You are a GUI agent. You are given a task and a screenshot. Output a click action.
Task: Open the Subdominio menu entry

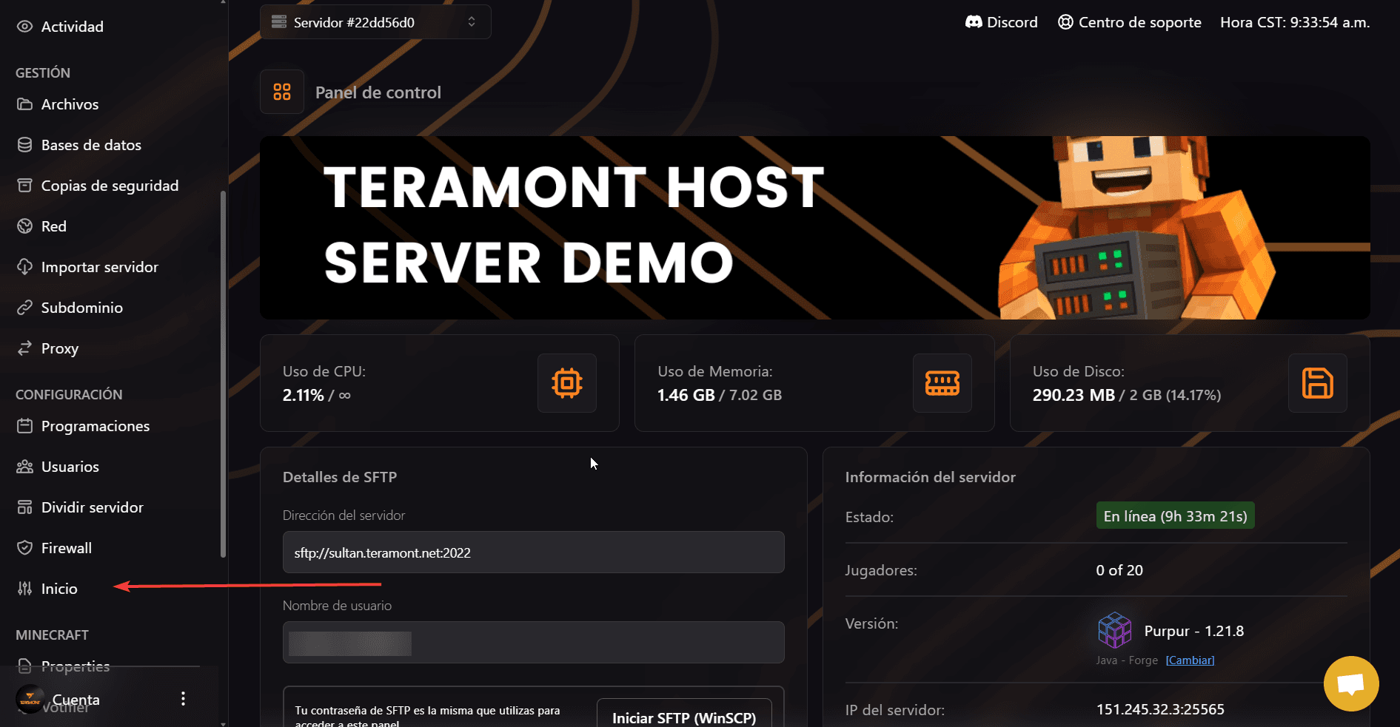[x=82, y=308]
